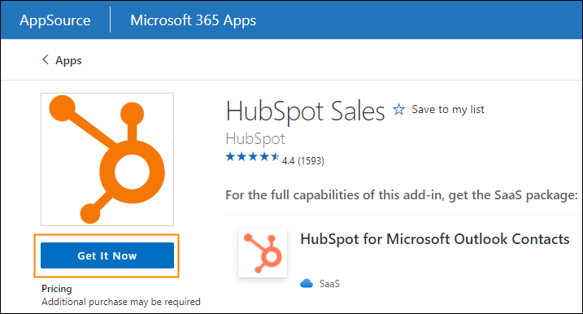Click the 4.4 rating score

288,161
